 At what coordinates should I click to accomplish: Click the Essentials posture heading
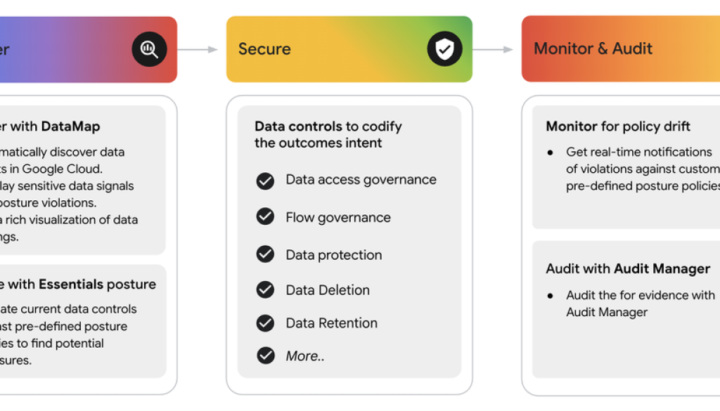[x=97, y=285]
